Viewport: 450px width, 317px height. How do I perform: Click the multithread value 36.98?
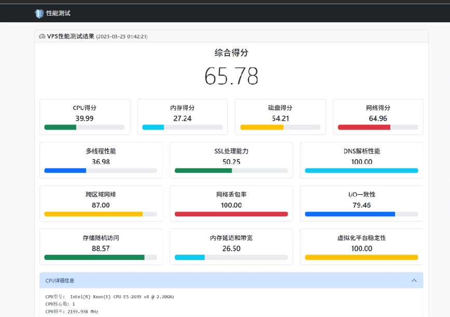(101, 162)
